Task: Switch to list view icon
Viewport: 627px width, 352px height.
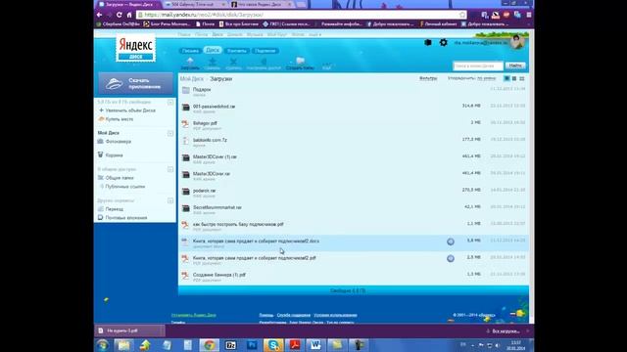Action: point(522,78)
